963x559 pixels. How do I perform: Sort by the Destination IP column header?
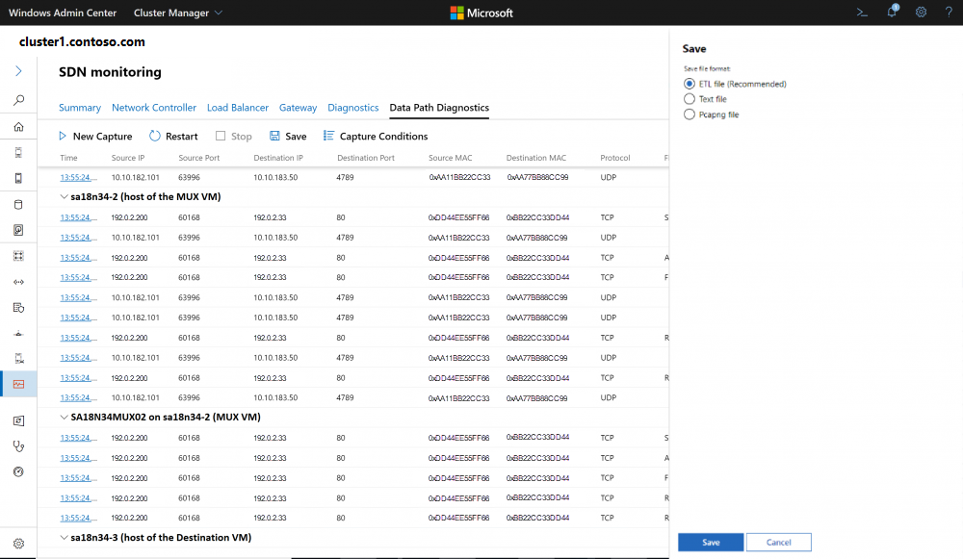pos(278,158)
